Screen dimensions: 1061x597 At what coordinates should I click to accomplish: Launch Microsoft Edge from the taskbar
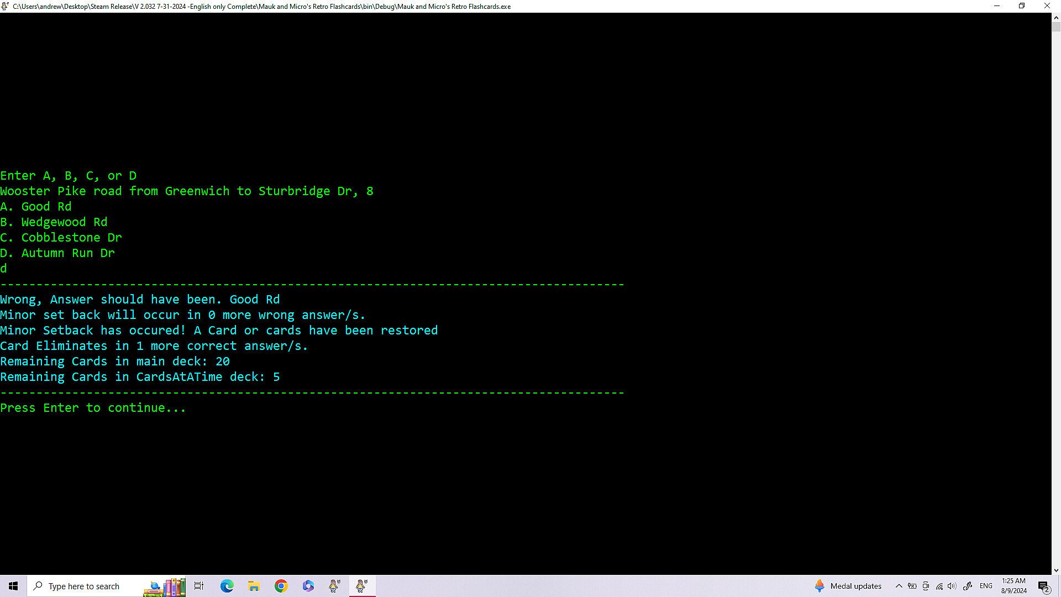click(x=227, y=586)
